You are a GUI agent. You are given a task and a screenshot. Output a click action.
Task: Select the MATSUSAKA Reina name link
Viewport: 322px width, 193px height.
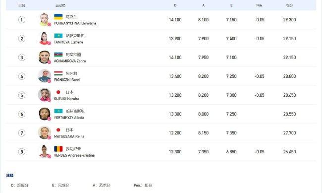(x=69, y=136)
